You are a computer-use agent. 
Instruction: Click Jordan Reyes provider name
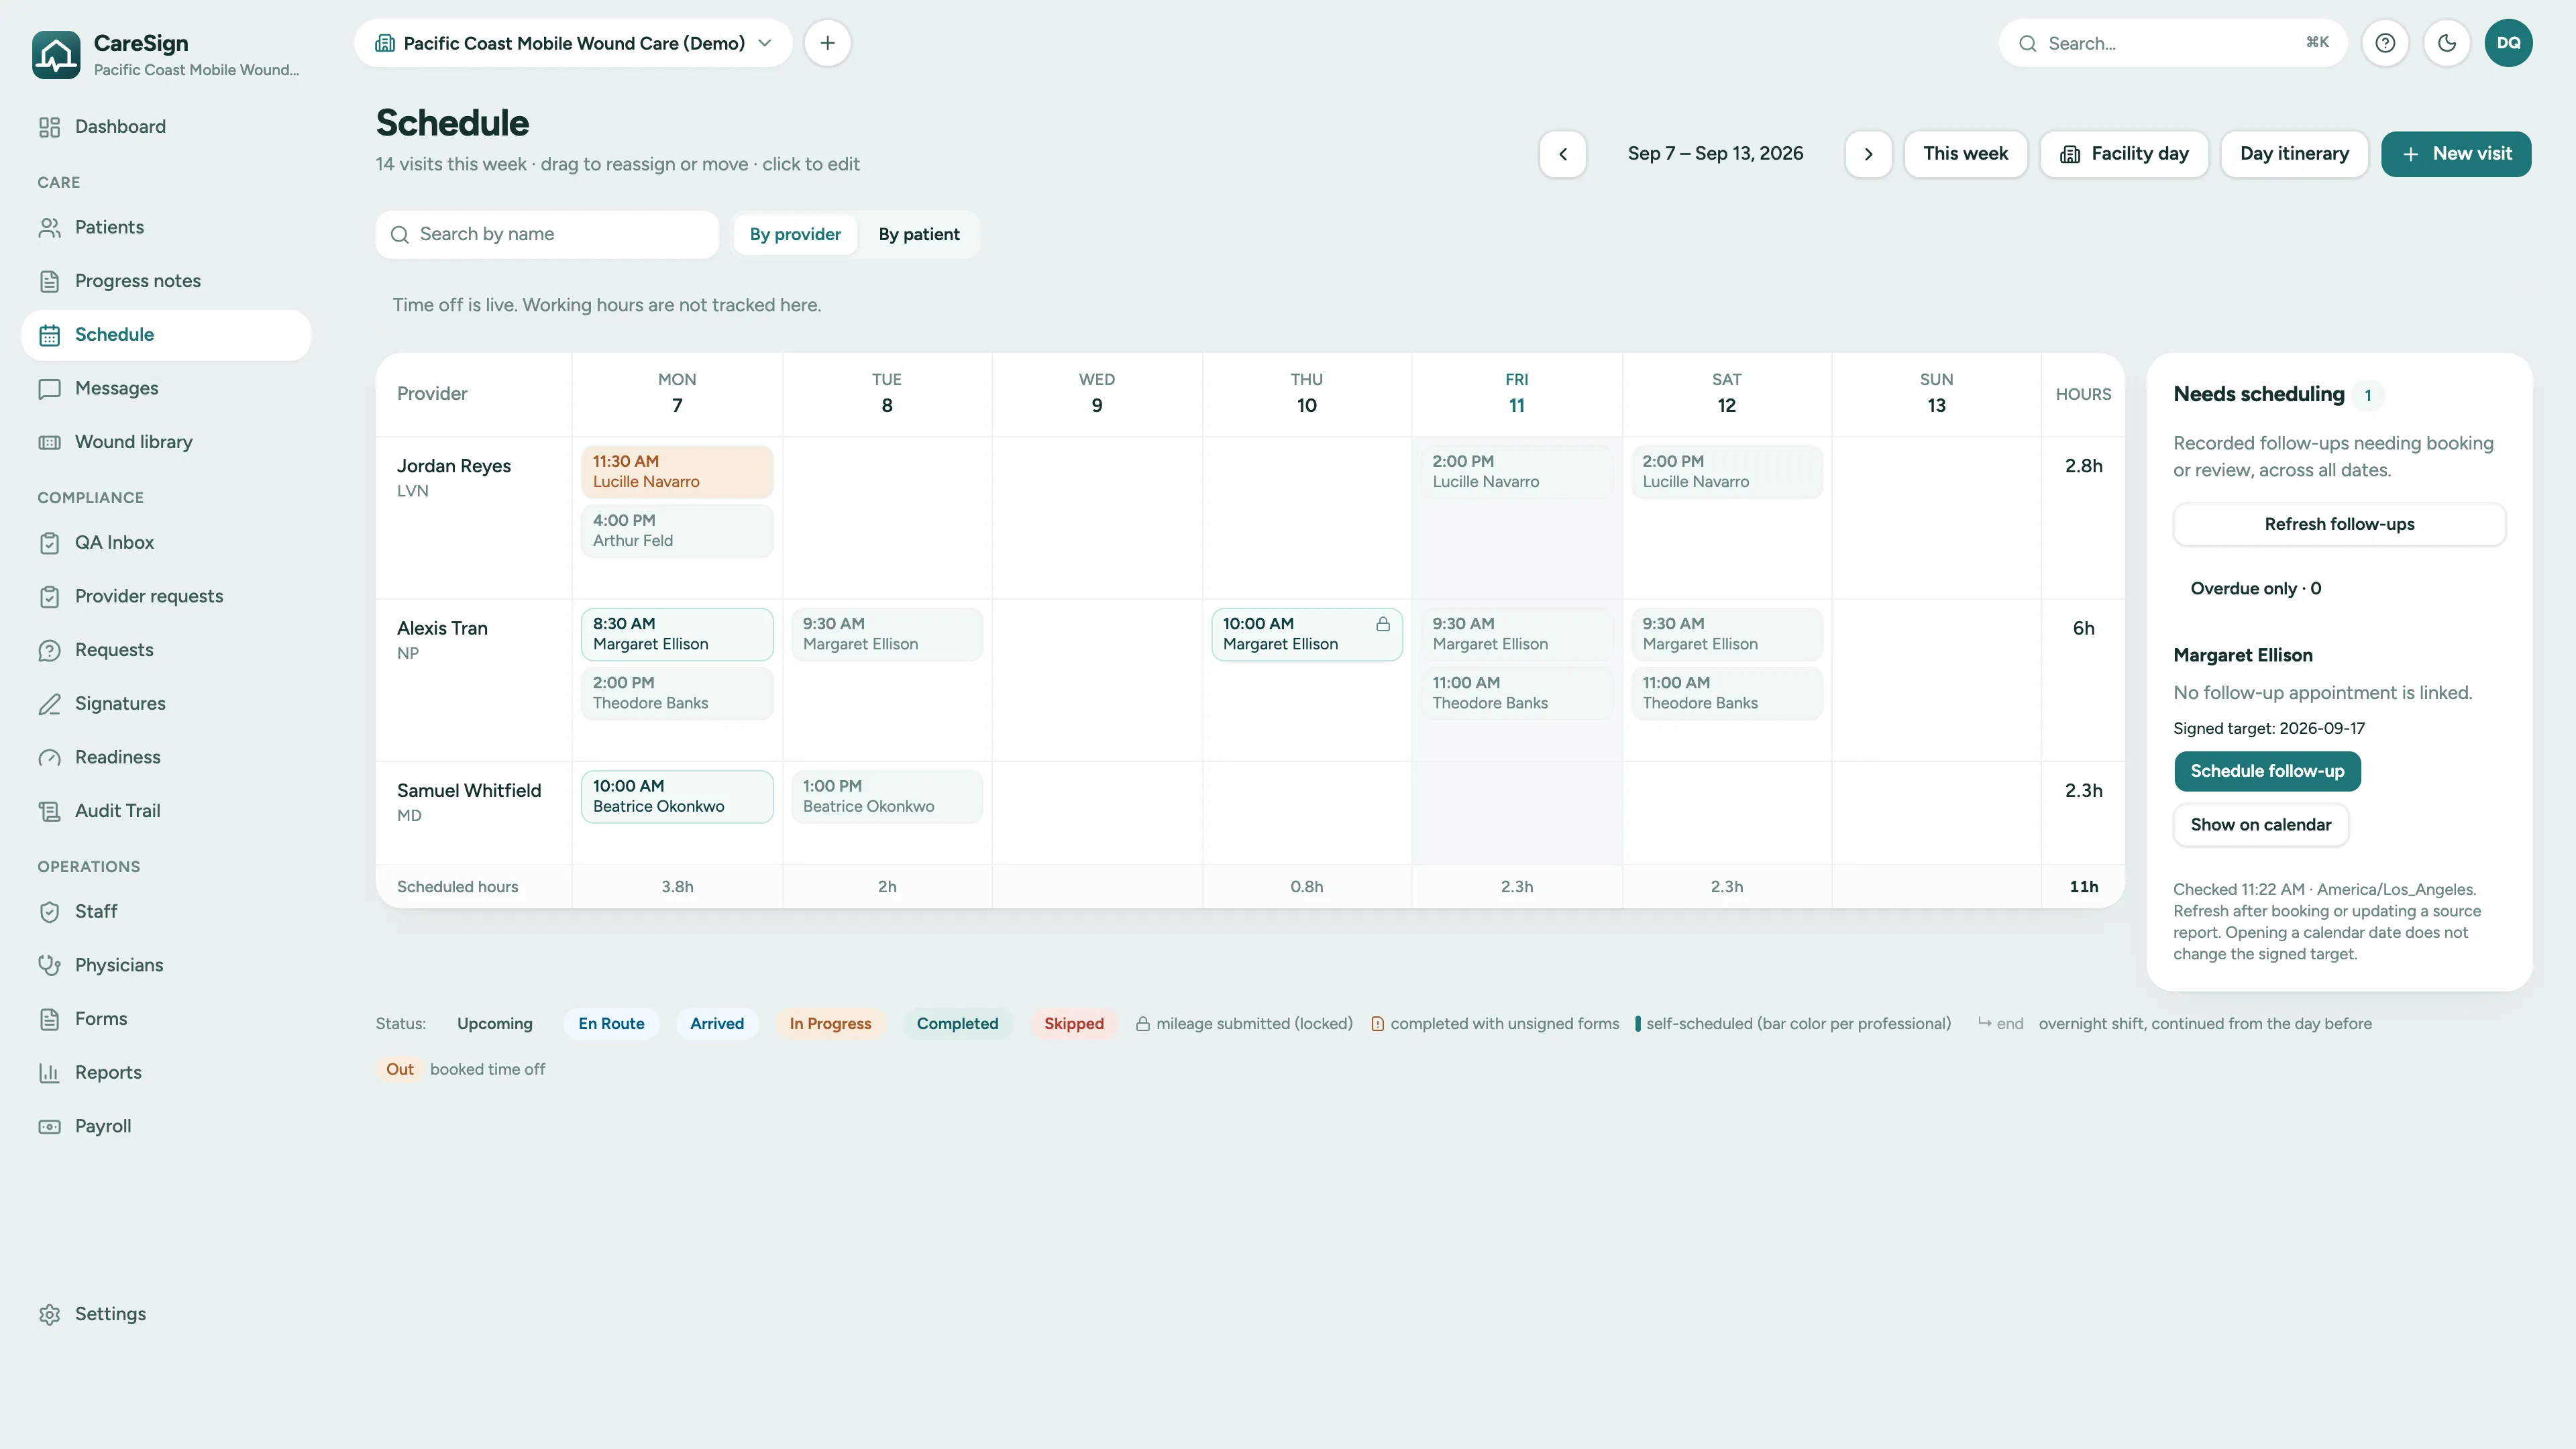[454, 466]
